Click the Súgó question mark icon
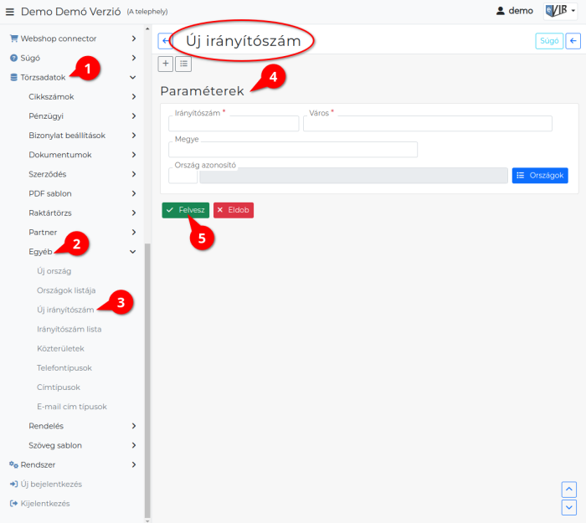Viewport: 586px width, 523px height. coord(14,58)
